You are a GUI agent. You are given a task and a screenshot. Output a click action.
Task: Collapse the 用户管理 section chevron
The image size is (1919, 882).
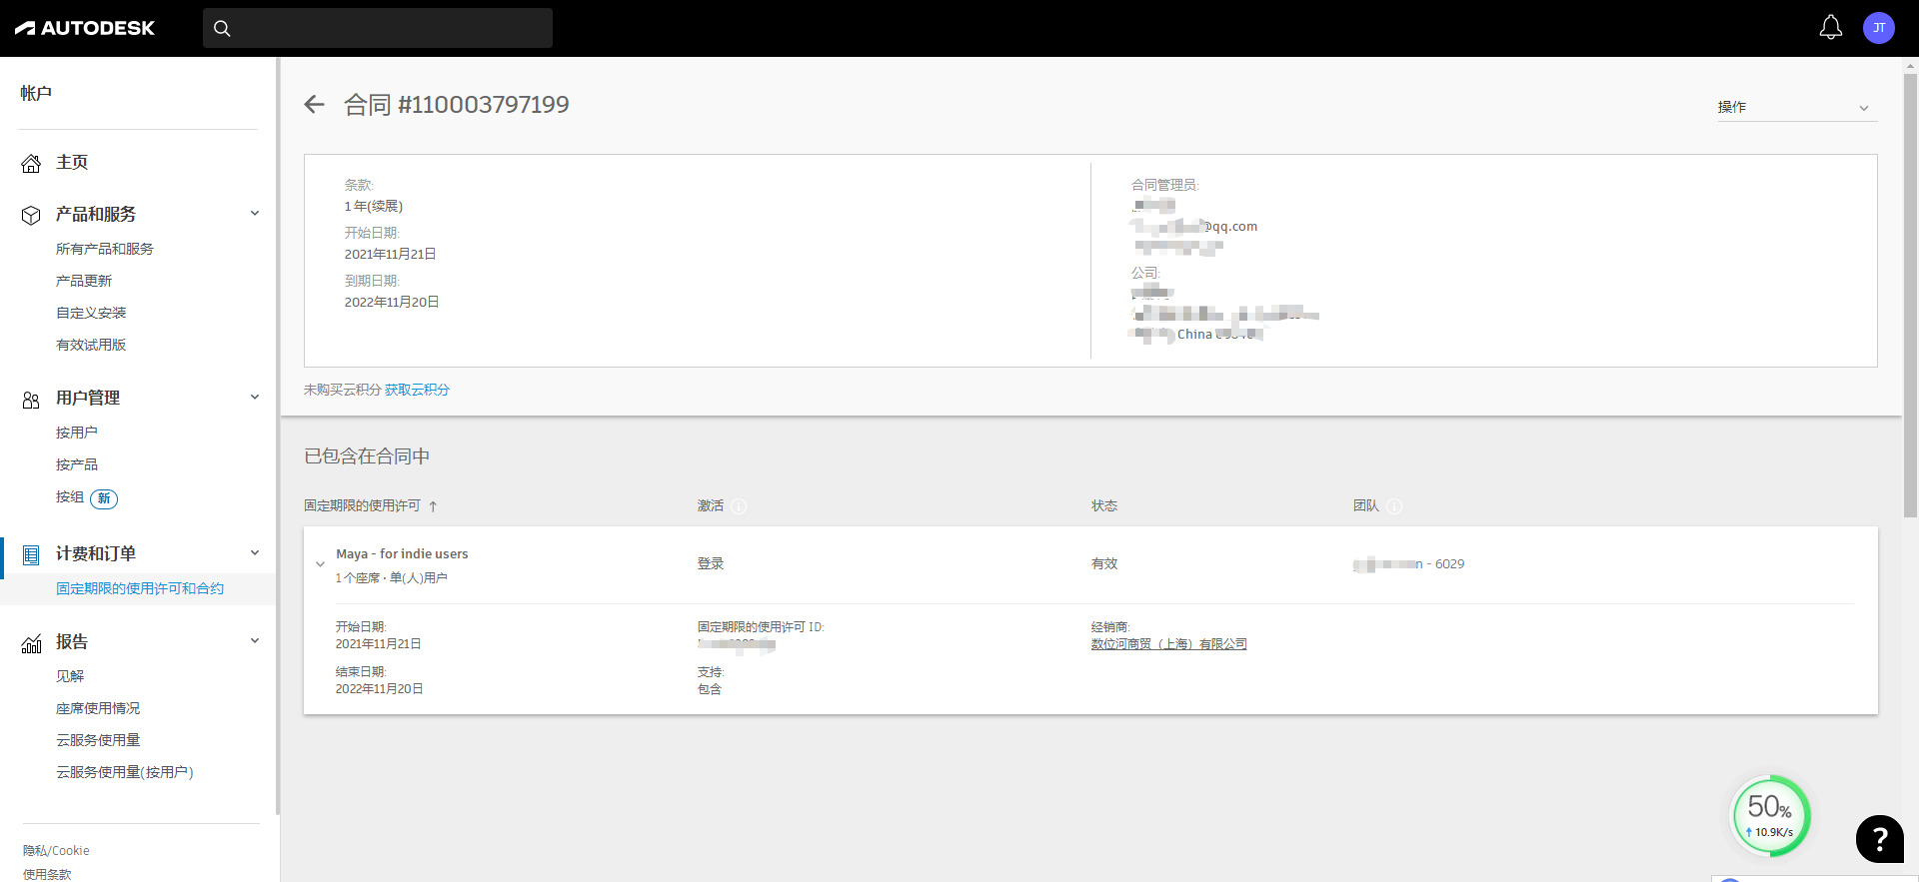[x=255, y=397]
